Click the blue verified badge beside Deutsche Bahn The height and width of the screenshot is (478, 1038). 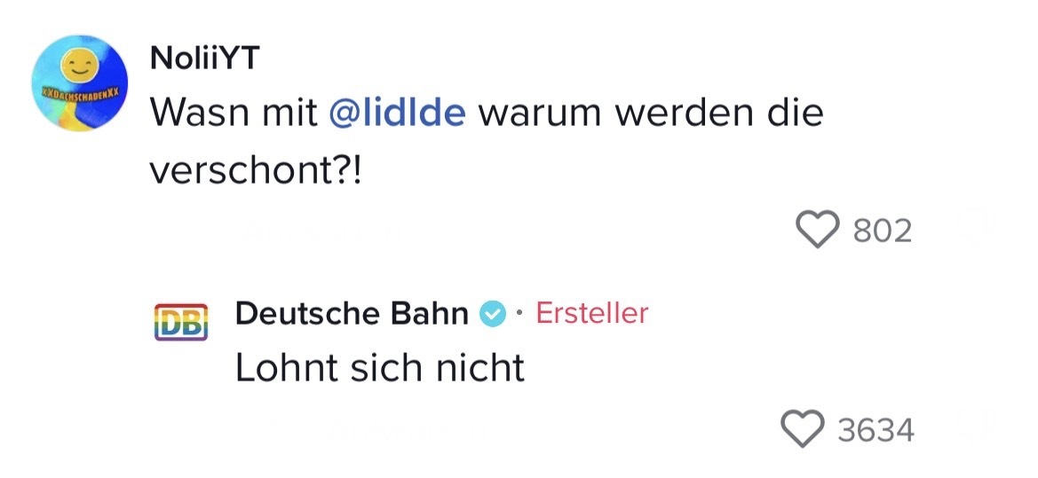(492, 313)
